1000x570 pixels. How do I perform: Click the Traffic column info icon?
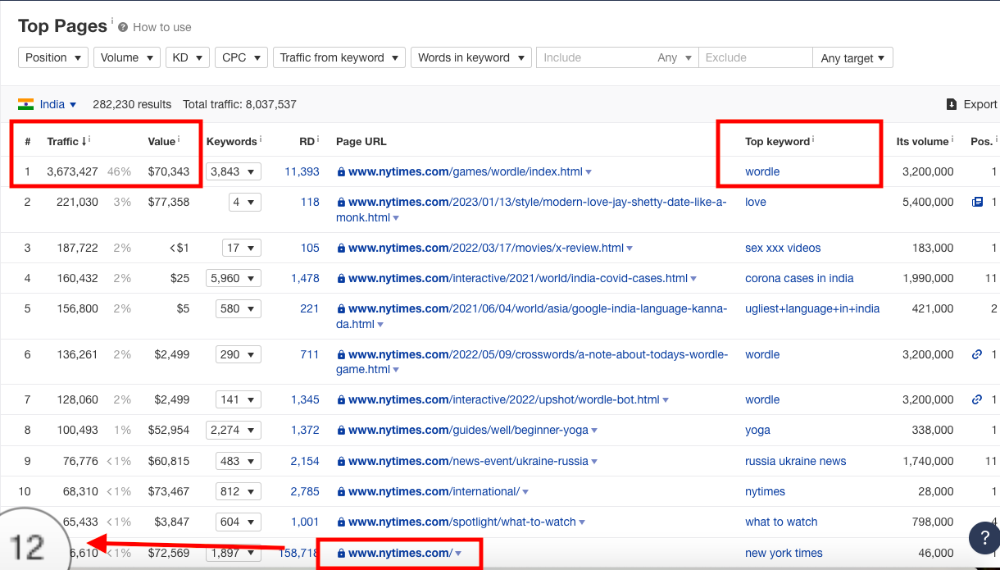coord(89,139)
